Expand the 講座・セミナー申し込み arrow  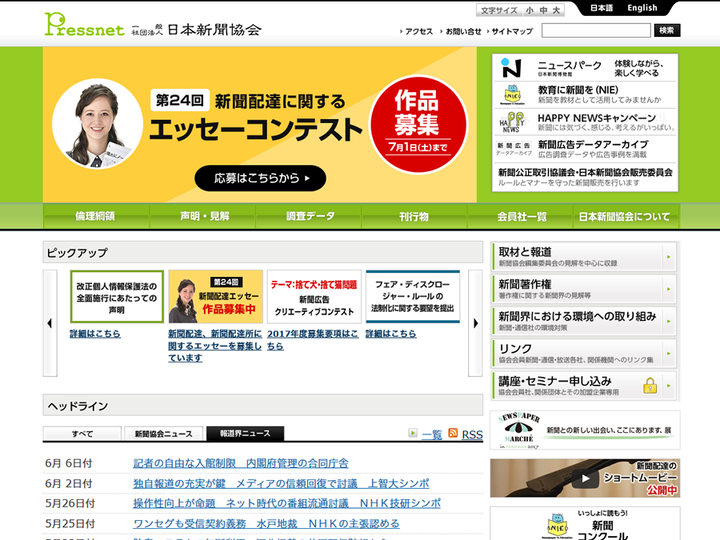669,386
